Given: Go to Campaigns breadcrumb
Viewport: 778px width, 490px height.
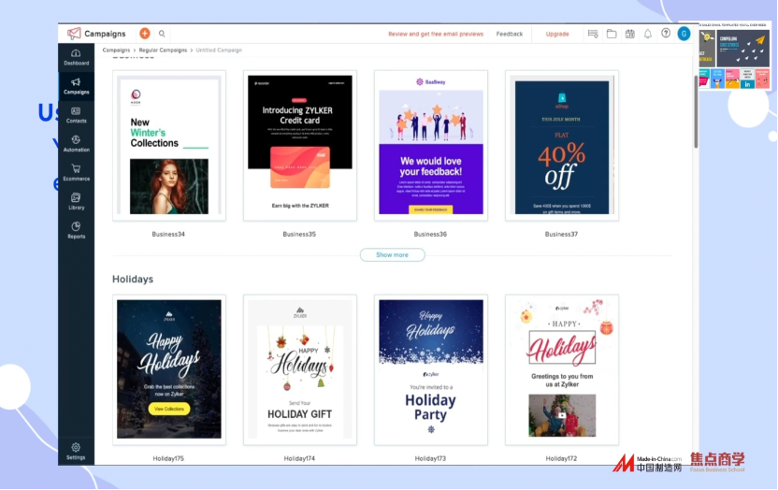Looking at the screenshot, I should coord(116,50).
